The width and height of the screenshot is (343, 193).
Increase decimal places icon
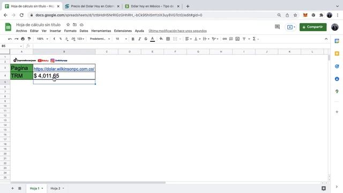click(x=73, y=39)
